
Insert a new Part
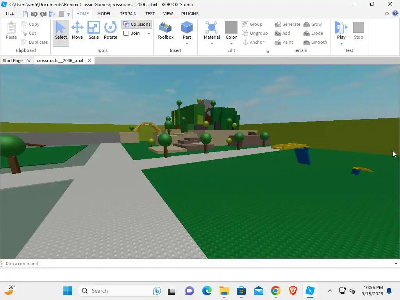pyautogui.click(x=187, y=30)
